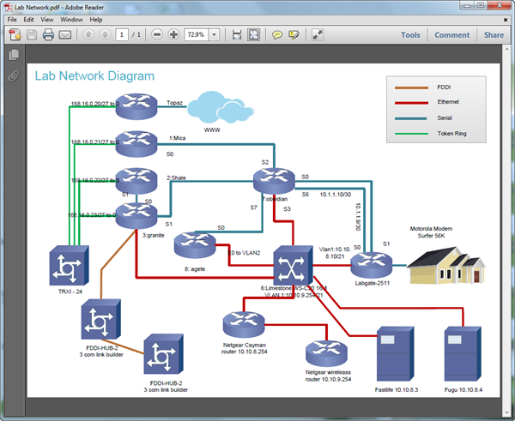
Task: Click the Create PDF online icon
Action: 15,34
